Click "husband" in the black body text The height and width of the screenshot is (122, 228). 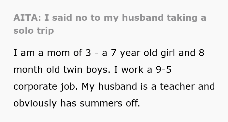tap(118, 86)
